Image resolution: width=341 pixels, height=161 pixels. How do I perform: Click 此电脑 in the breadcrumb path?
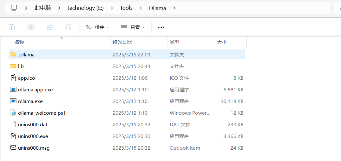coord(43,8)
